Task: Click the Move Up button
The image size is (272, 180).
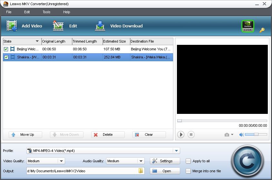Action: tap(25, 135)
